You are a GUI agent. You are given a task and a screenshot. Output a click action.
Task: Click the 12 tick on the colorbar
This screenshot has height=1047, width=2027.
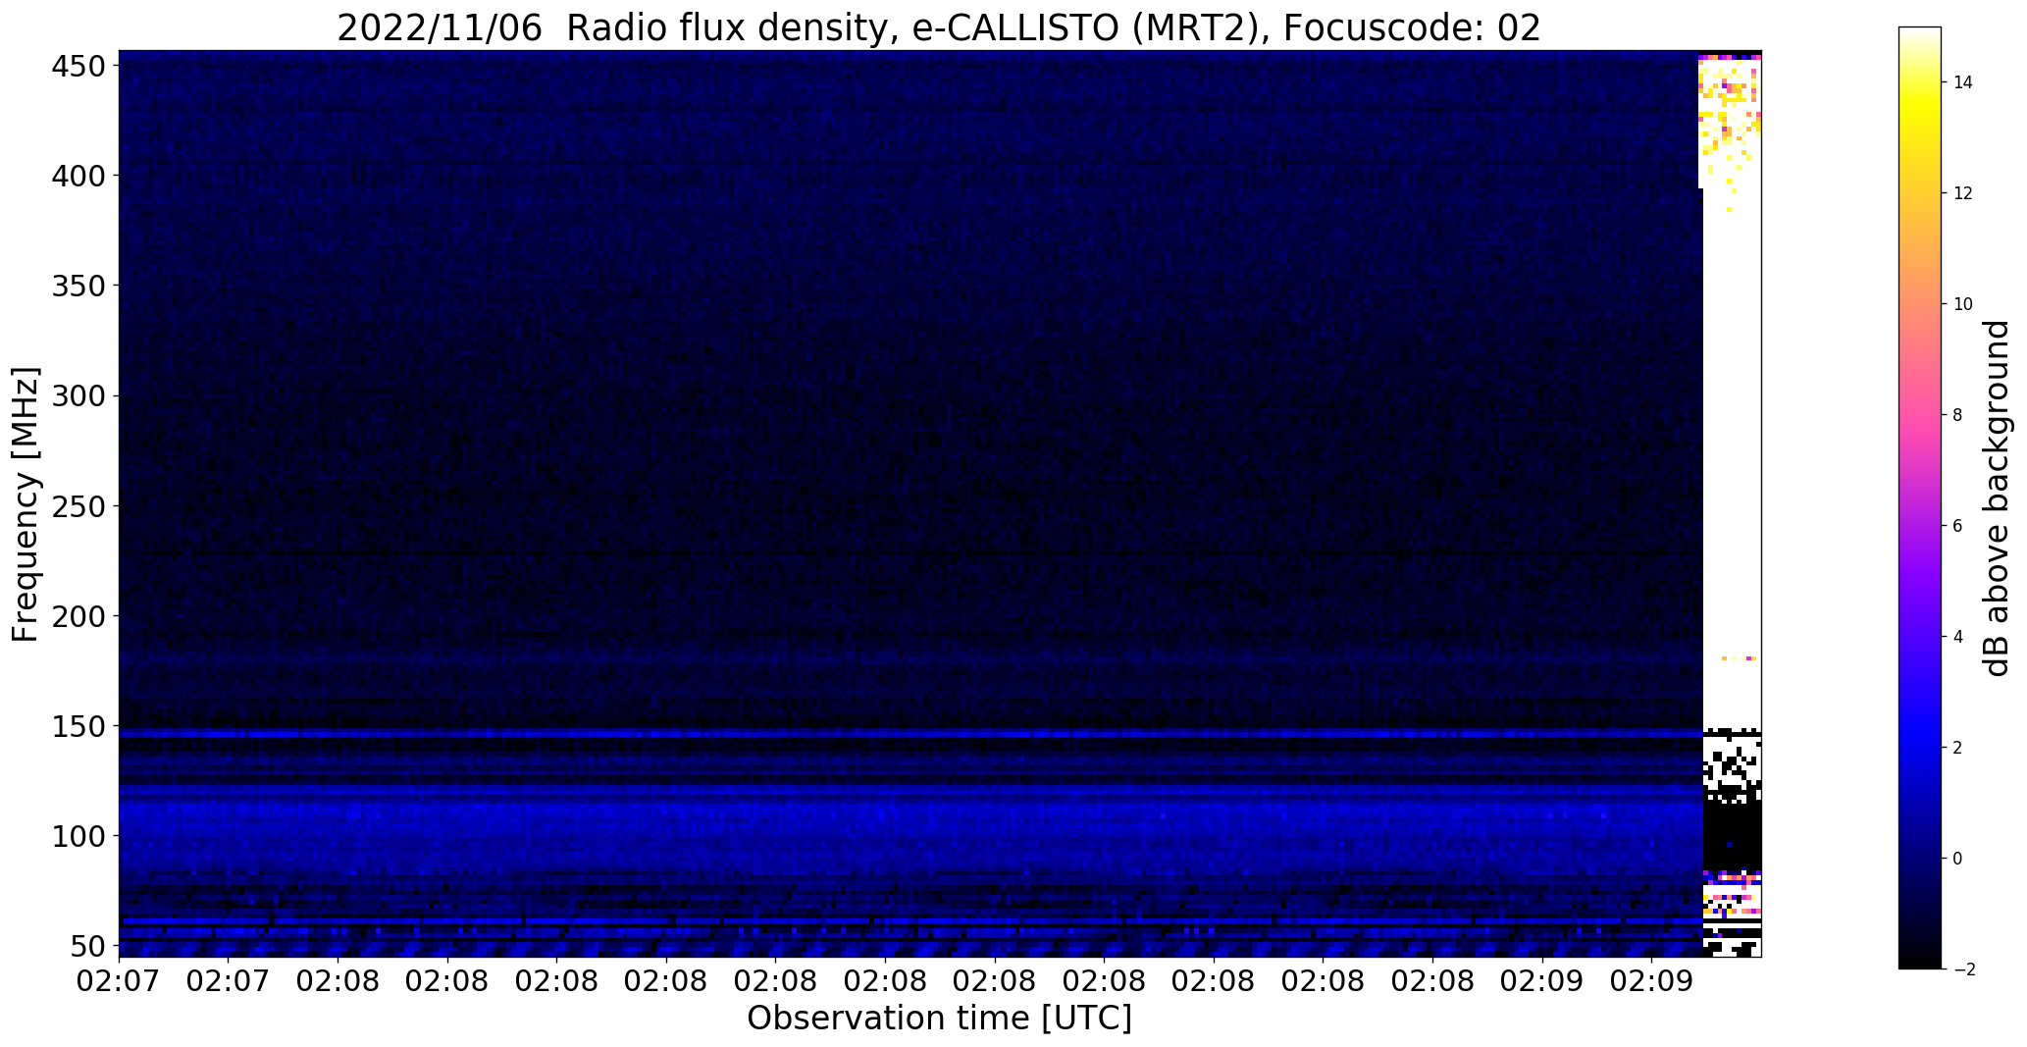point(1963,193)
